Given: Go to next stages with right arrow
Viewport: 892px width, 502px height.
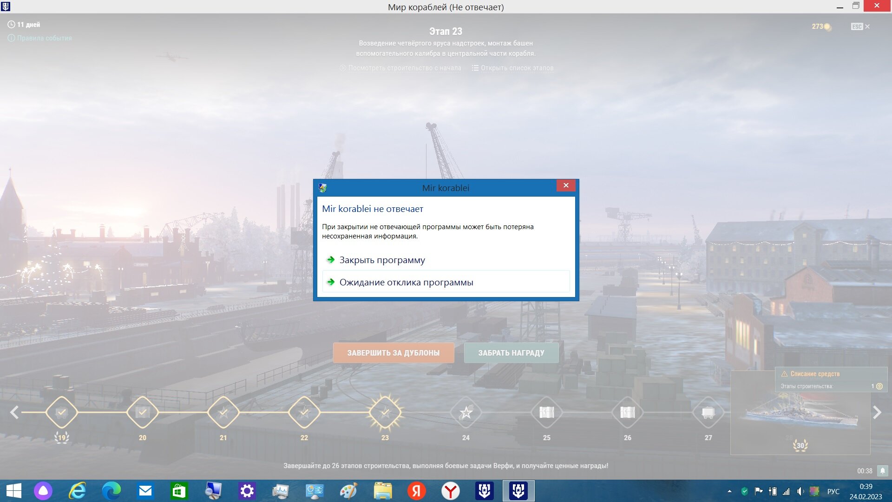Looking at the screenshot, I should click(x=877, y=412).
